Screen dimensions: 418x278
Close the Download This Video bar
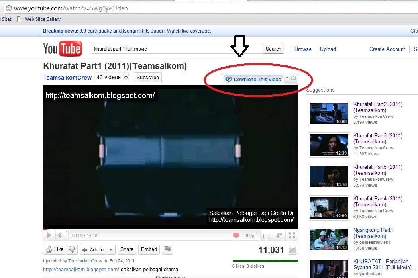[294, 78]
